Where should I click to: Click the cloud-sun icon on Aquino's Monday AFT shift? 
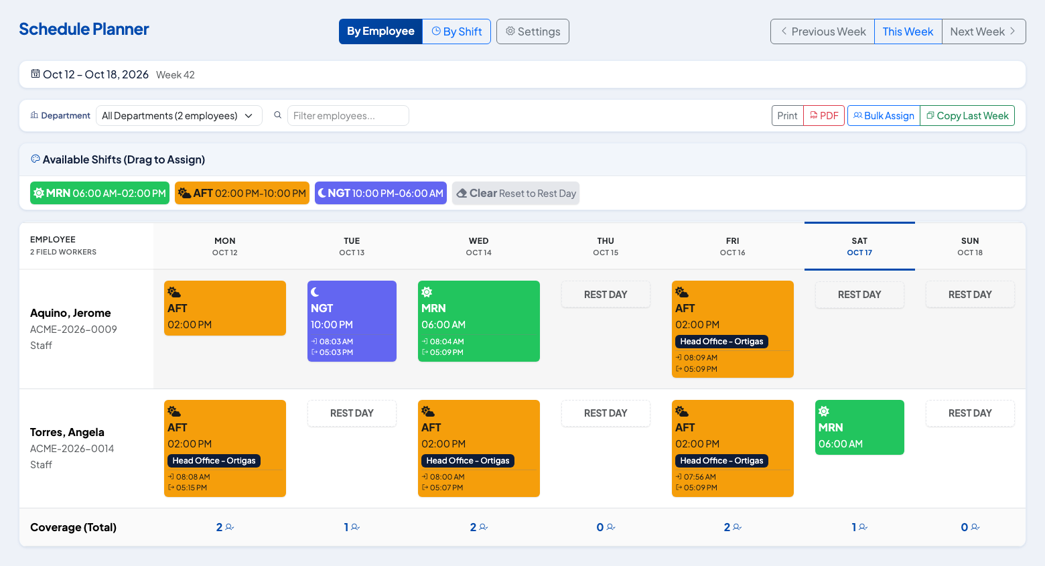tap(174, 292)
